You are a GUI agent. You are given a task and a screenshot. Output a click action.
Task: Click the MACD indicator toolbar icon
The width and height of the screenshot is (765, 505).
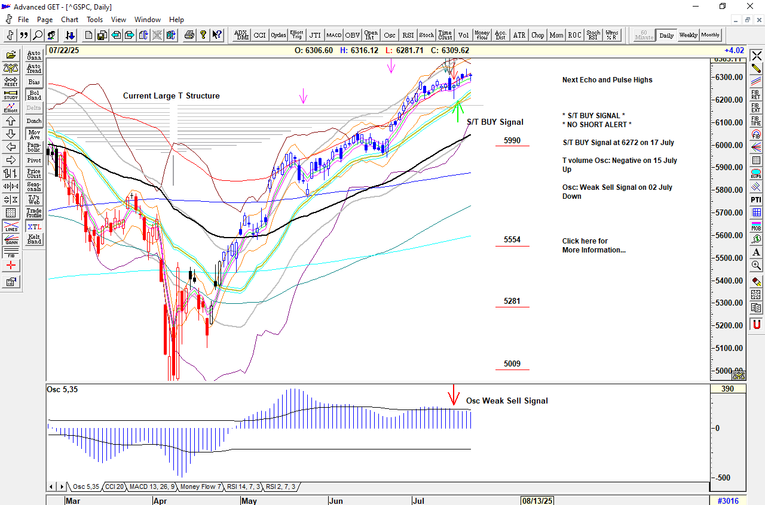[x=333, y=35]
